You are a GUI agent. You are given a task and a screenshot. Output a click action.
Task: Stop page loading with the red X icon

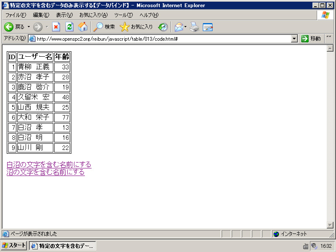pos(56,27)
